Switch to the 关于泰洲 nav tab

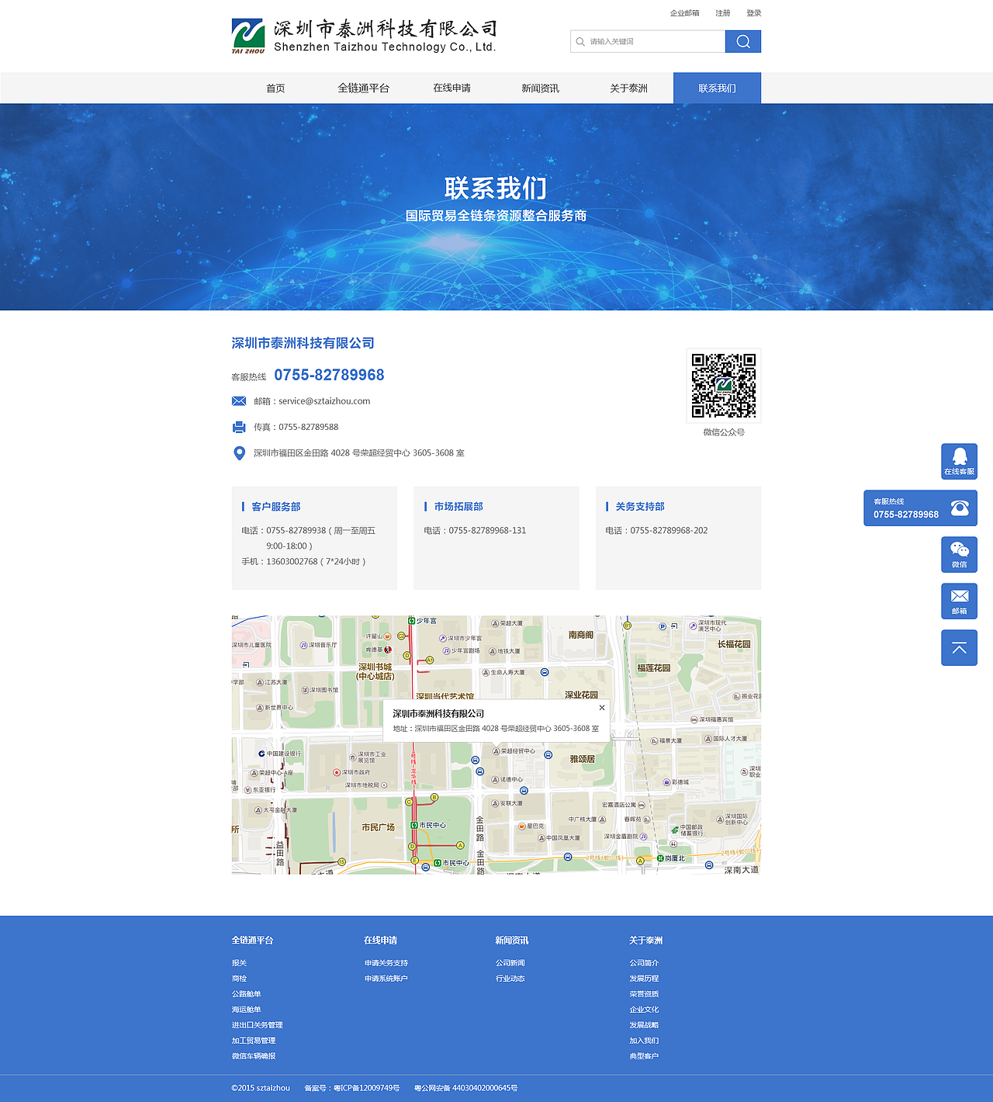[x=628, y=88]
